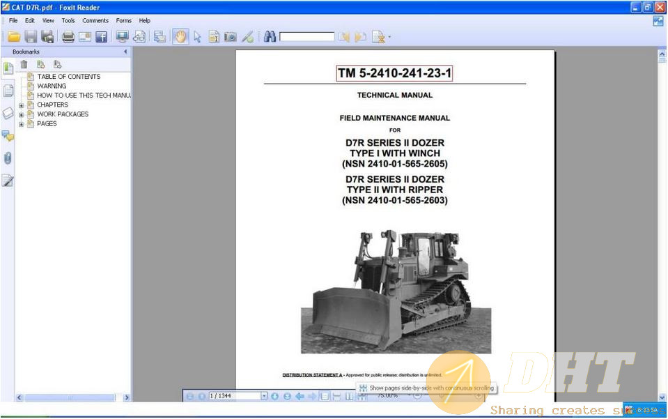This screenshot has width=668, height=419.
Task: Click the find next arrow icon
Action: [x=360, y=37]
